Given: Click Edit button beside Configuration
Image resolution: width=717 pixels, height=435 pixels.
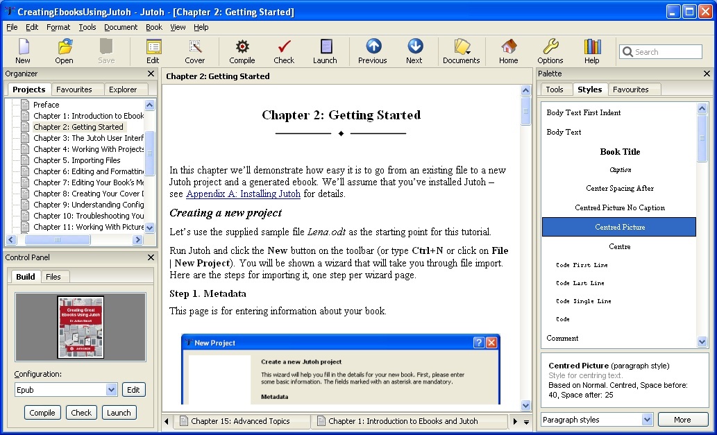Looking at the screenshot, I should [133, 390].
